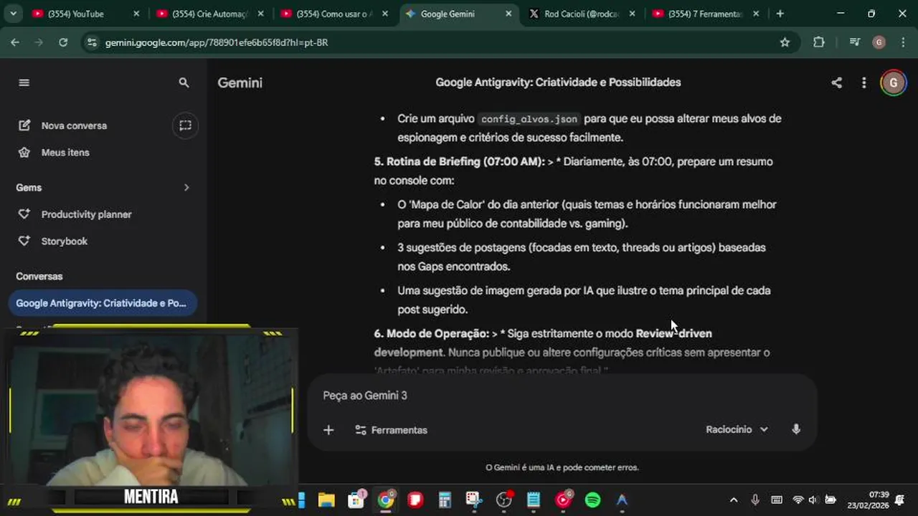Go forward in the browser
Viewport: 918px width, 516px height.
click(39, 42)
